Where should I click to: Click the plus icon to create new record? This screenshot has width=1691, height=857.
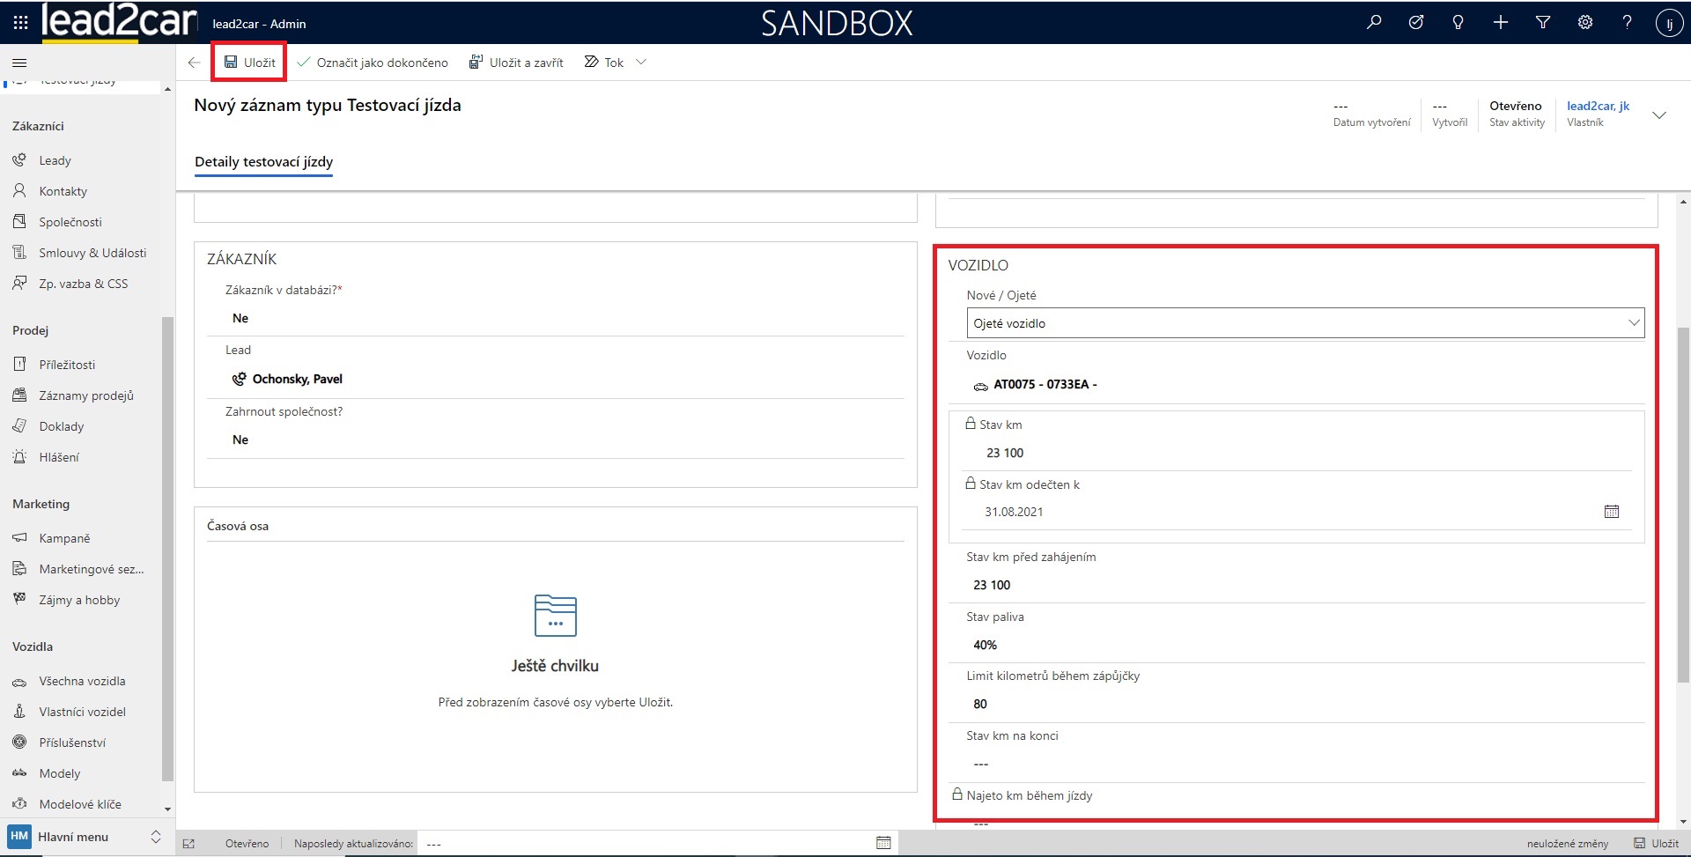click(x=1501, y=23)
